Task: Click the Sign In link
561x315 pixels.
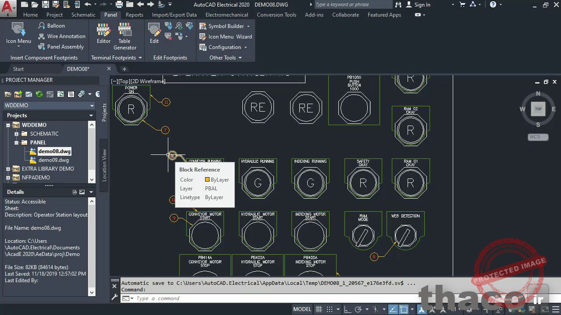Action: click(422, 5)
